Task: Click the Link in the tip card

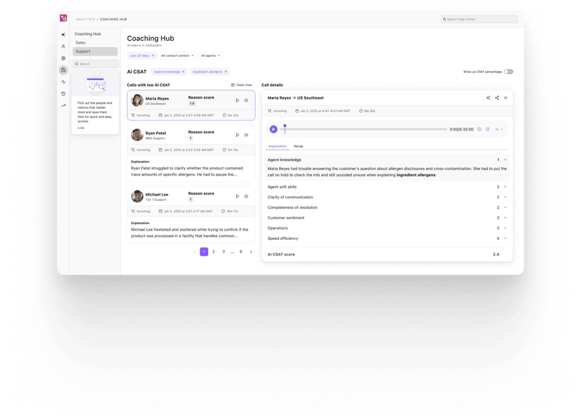Action: (x=81, y=128)
